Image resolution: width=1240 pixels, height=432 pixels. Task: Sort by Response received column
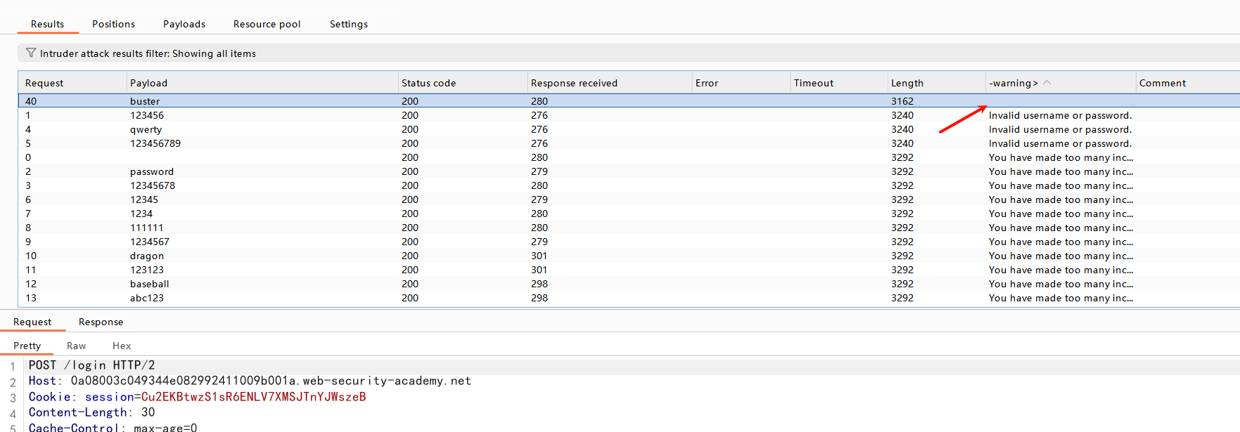574,83
